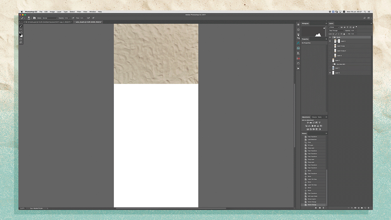The width and height of the screenshot is (391, 220).
Task: Open Photoshop search icon at top right
Action: [x=364, y=18]
